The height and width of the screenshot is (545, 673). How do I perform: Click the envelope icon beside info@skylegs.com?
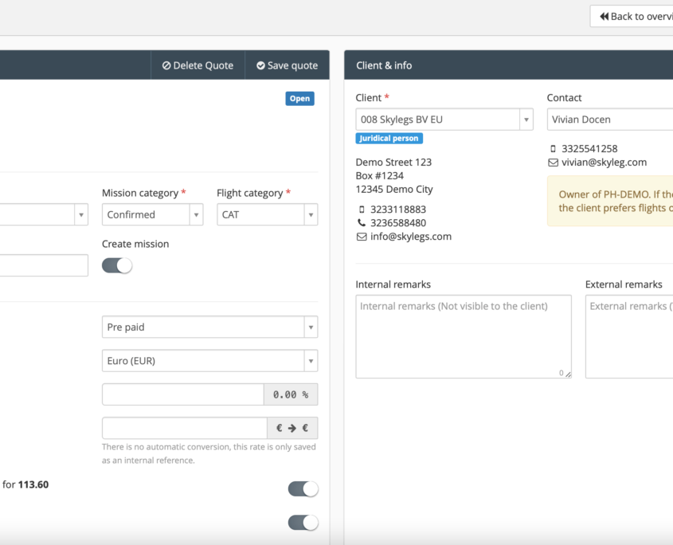point(361,236)
